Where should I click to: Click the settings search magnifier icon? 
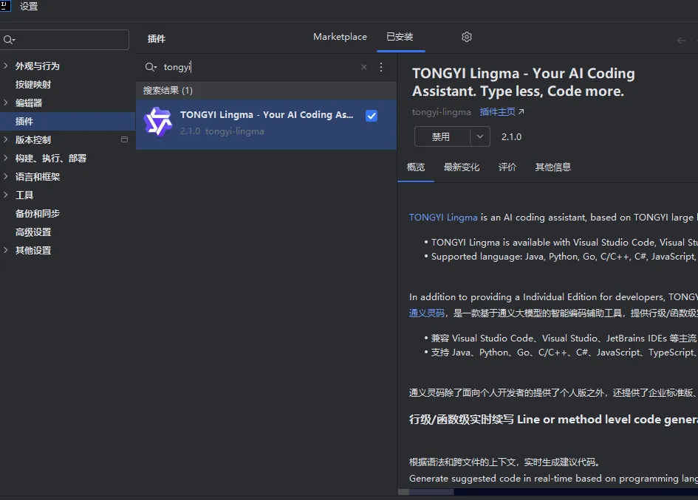pos(8,40)
